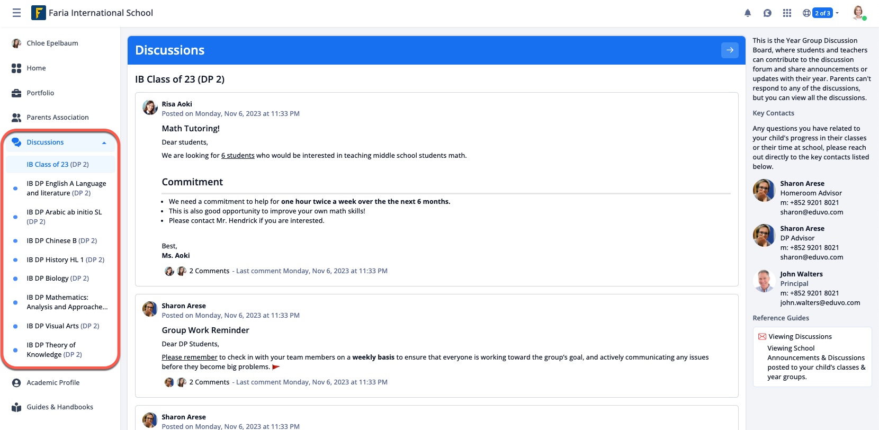Select IB DP Biology discussion
This screenshot has width=879, height=430.
pyautogui.click(x=58, y=279)
